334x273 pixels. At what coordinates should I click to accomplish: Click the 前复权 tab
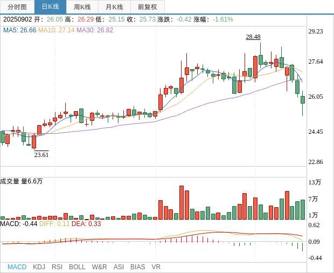click(x=148, y=7)
